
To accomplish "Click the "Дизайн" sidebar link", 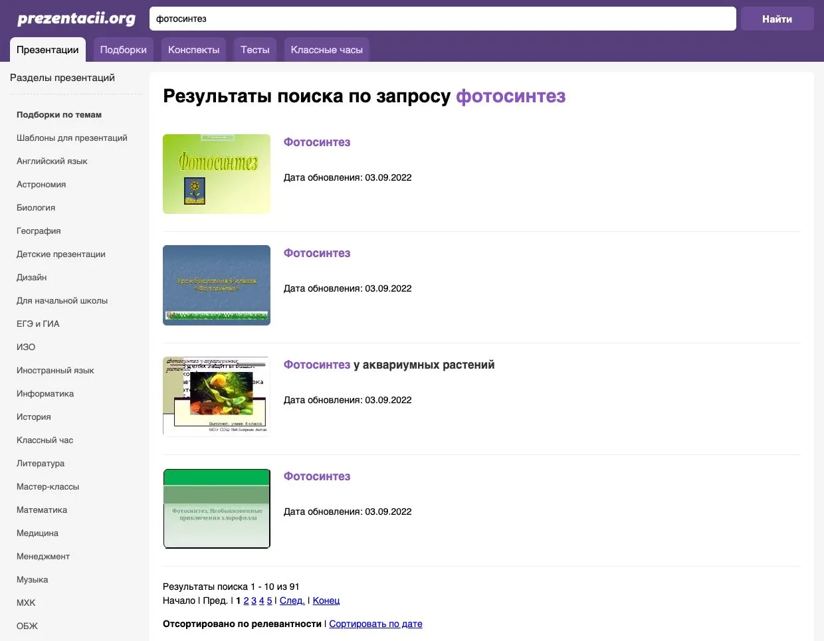I will tap(32, 277).
